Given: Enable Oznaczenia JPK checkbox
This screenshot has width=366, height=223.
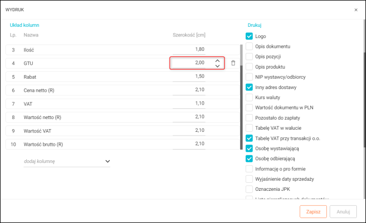Looking at the screenshot, I should [249, 189].
